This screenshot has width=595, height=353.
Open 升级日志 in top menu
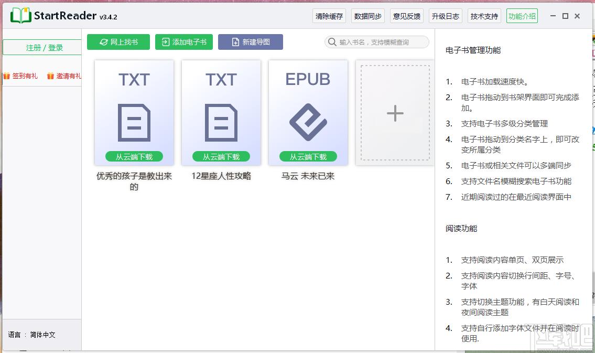[x=446, y=16]
